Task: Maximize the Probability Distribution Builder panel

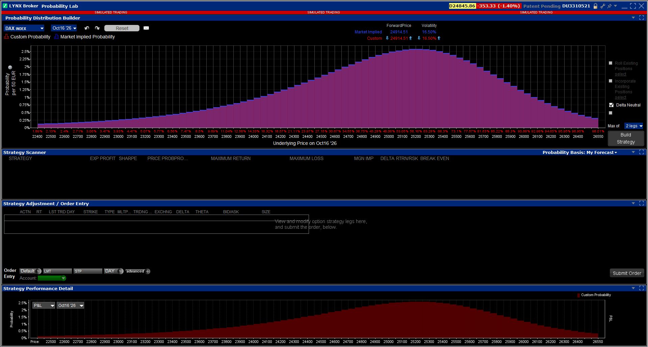Action: (642, 18)
